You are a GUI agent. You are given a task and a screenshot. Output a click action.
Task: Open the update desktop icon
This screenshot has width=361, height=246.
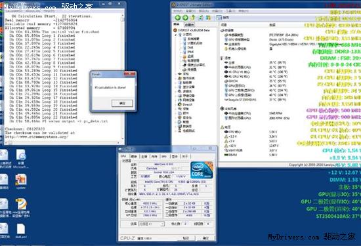click(x=21, y=182)
